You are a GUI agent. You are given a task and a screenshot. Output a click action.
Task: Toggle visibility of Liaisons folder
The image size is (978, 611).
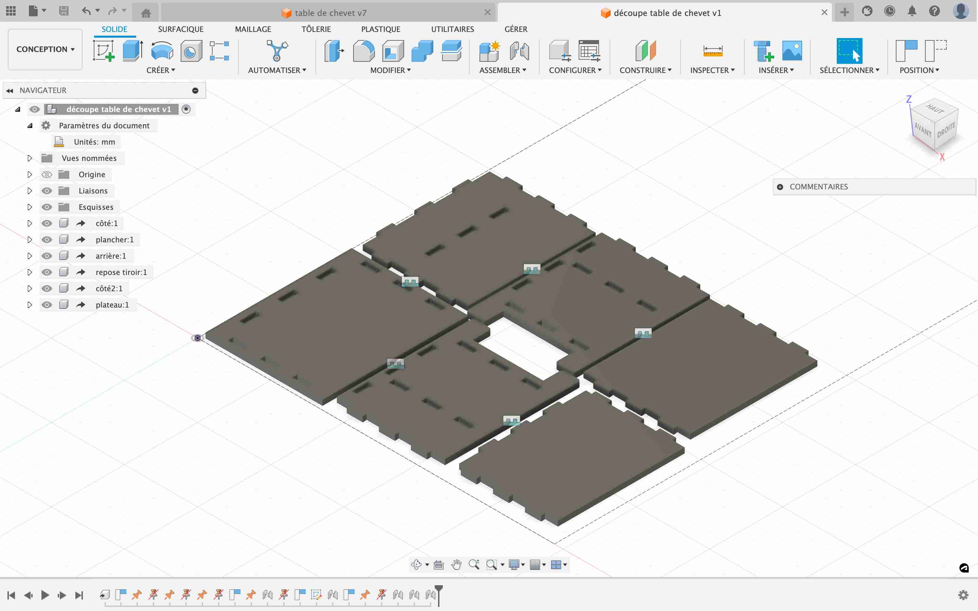(47, 191)
